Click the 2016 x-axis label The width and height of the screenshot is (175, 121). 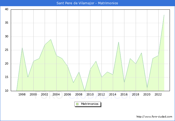[124, 94]
